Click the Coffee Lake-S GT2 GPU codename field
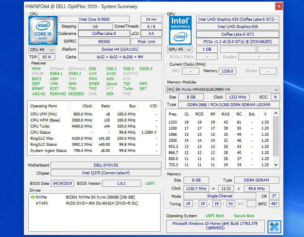This screenshot has width=304, height=237. 238,34
